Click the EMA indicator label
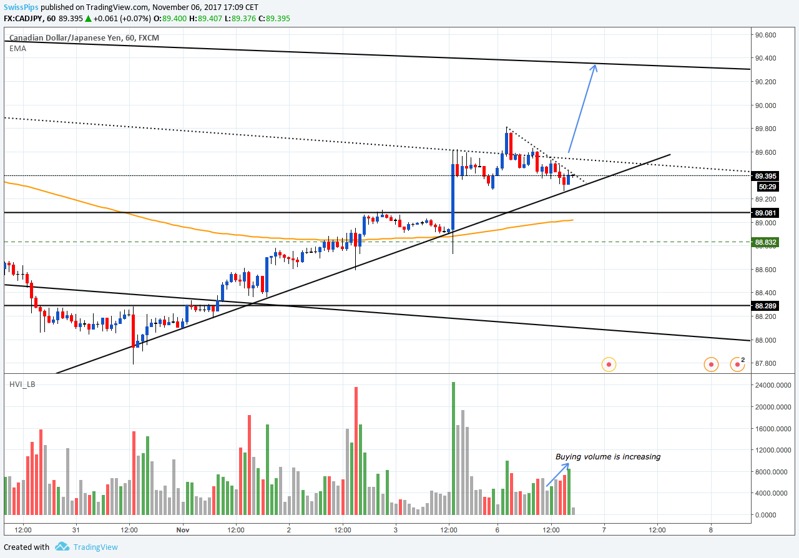The height and width of the screenshot is (558, 799). (17, 48)
